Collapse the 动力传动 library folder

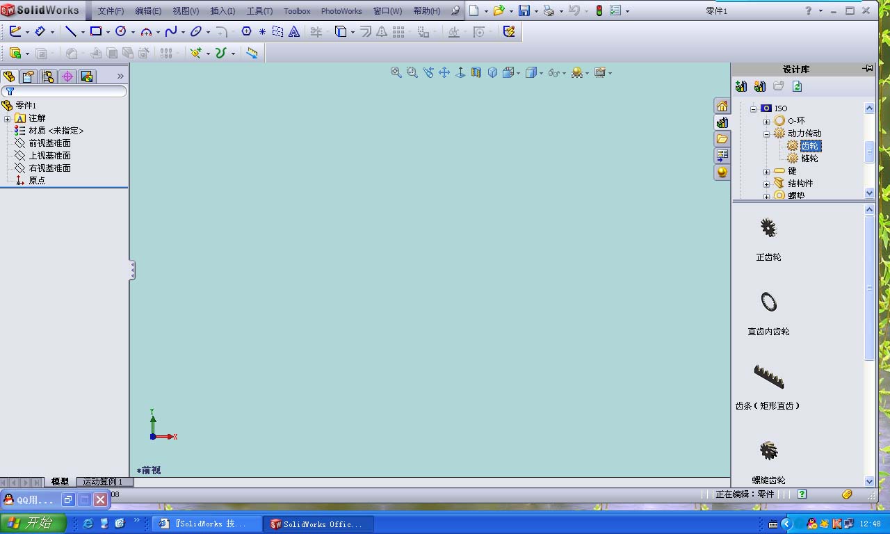click(x=767, y=133)
